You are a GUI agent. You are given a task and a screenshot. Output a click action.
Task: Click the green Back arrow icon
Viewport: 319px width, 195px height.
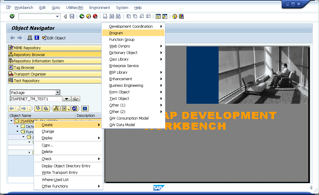(x=82, y=16)
